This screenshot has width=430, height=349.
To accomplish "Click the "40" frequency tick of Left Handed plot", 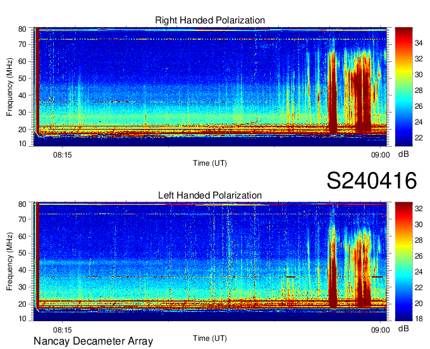I will tap(23, 270).
